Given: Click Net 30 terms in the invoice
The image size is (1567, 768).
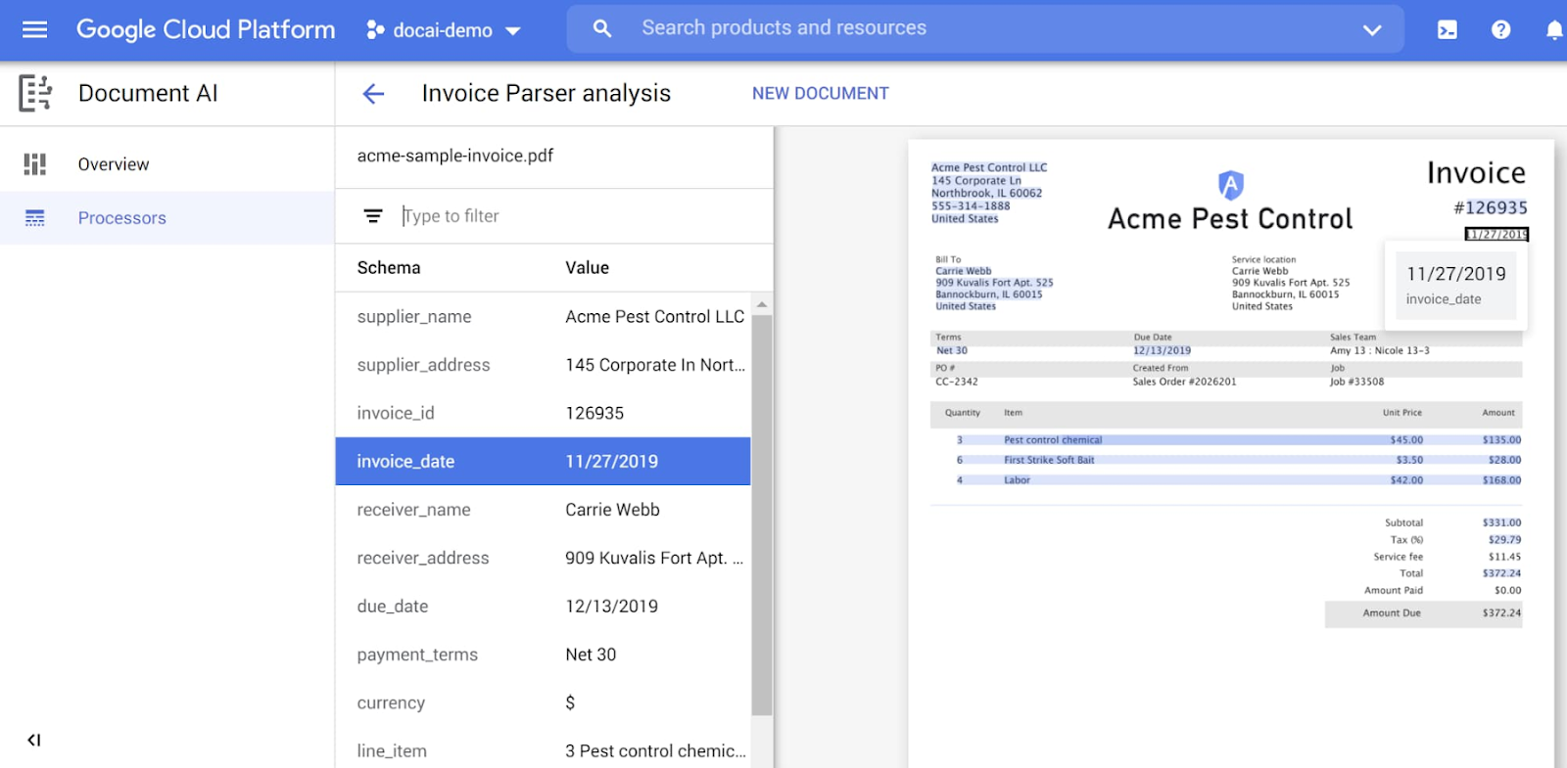Looking at the screenshot, I should [x=952, y=350].
